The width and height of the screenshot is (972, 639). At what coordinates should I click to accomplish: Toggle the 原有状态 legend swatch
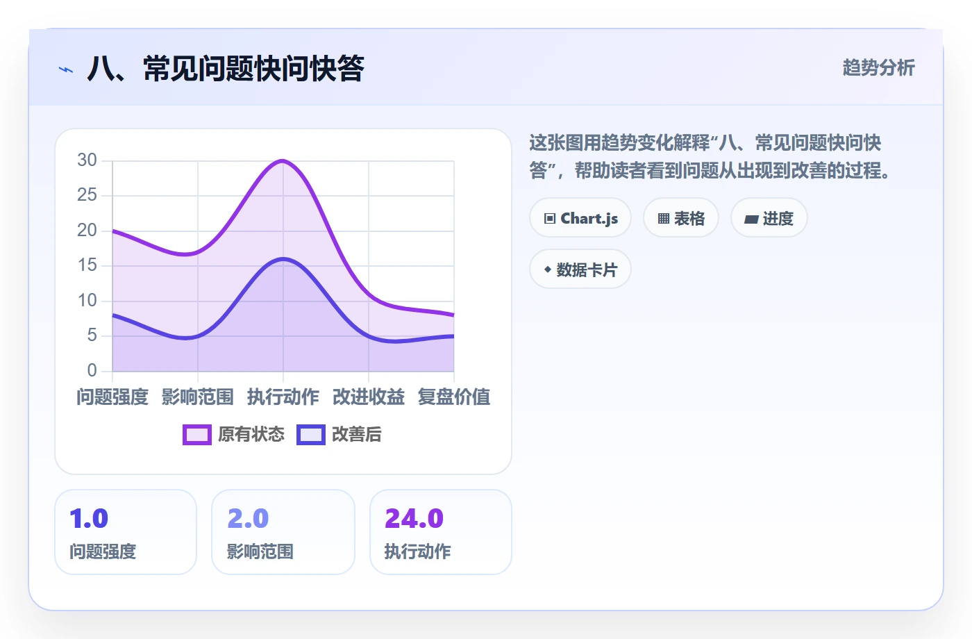[197, 435]
